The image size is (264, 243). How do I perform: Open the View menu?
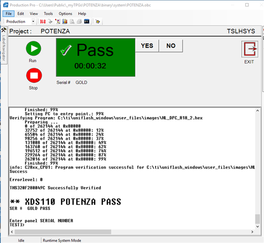(x=34, y=14)
